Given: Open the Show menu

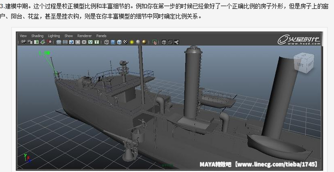Looking at the screenshot, I should click(x=69, y=36).
